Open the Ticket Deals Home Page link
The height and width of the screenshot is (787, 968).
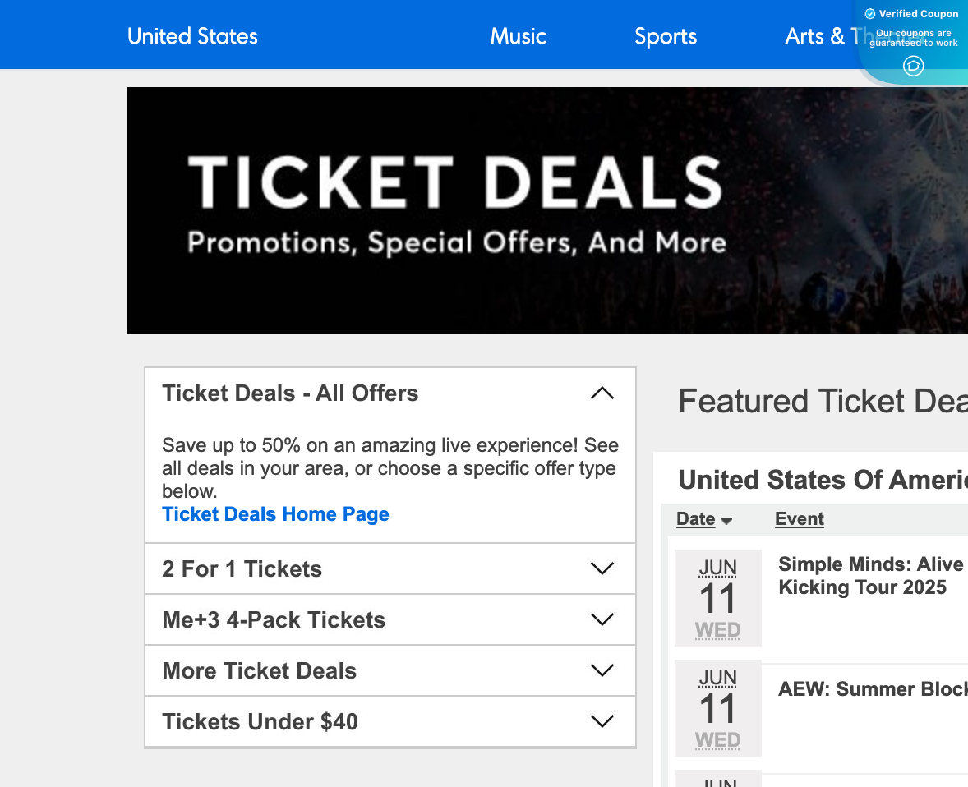[x=275, y=514]
